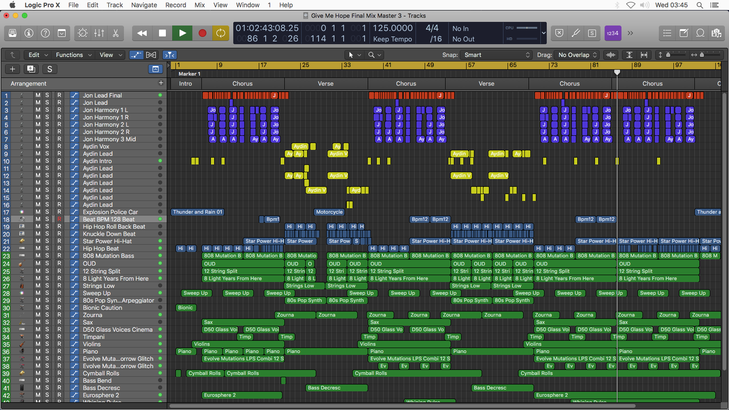Viewport: 729px width, 410px height.
Task: Start playback with the Play button
Action: pyautogui.click(x=182, y=33)
